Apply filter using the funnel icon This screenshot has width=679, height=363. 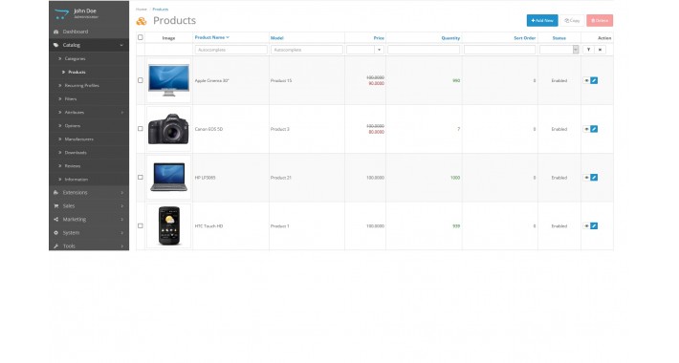pyautogui.click(x=588, y=50)
